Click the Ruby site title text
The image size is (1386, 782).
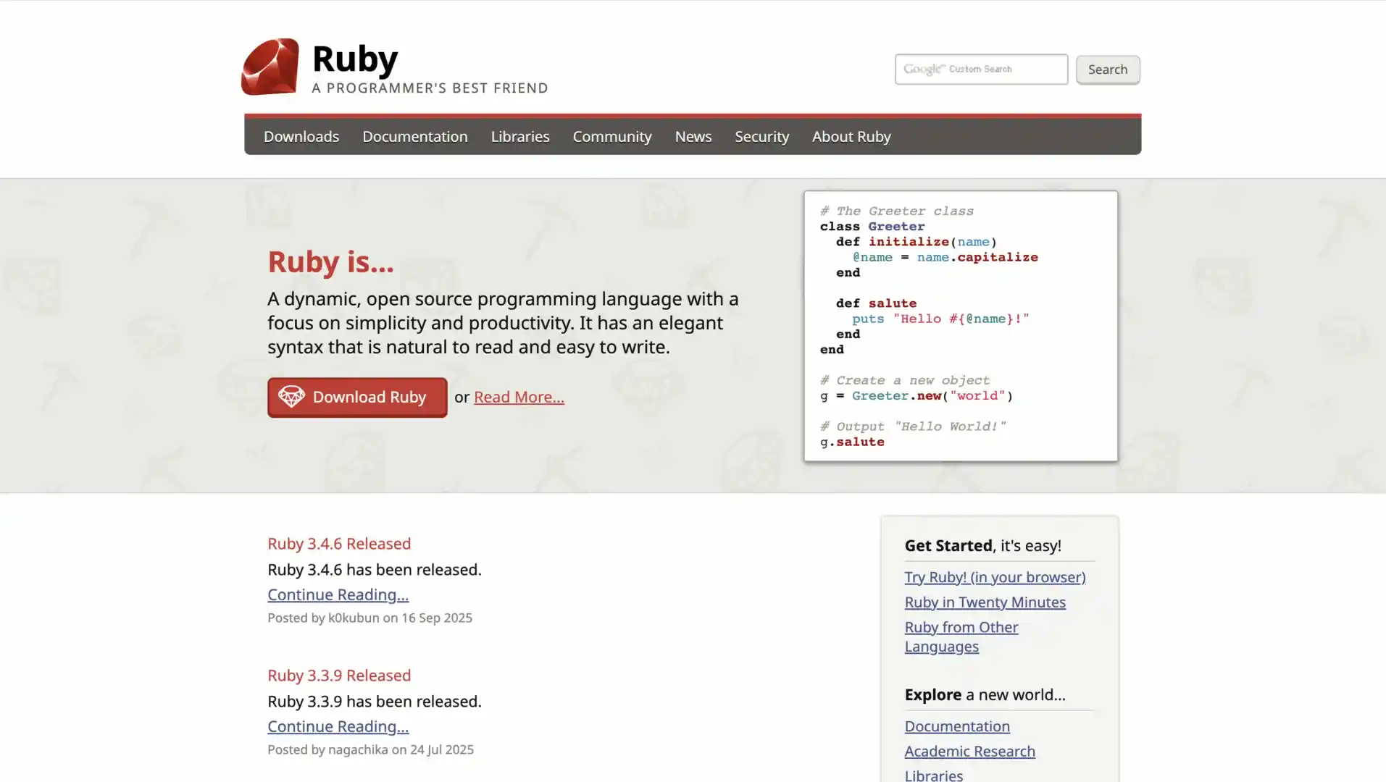pos(355,58)
